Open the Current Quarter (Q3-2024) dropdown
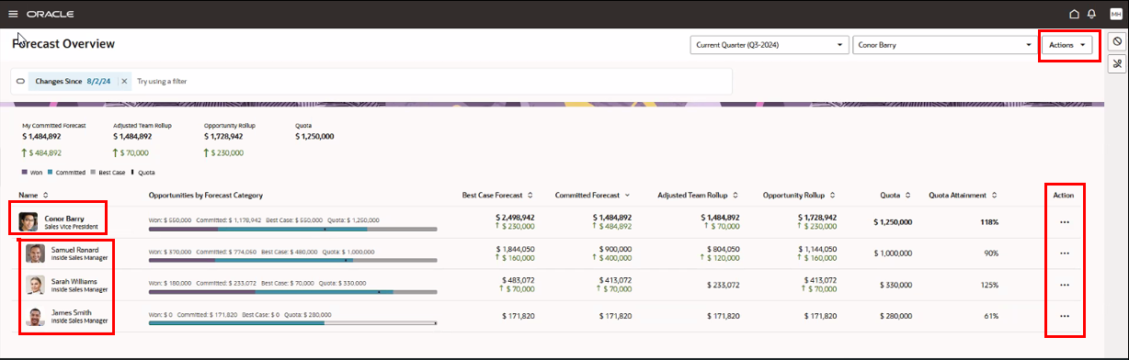The height and width of the screenshot is (360, 1129). [769, 44]
